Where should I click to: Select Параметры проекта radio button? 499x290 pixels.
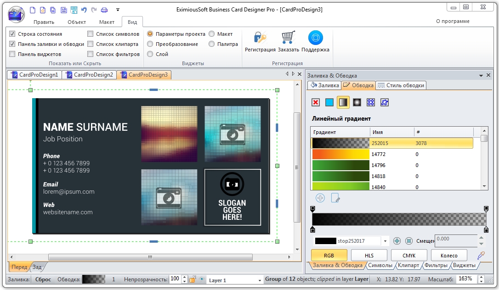coord(150,33)
